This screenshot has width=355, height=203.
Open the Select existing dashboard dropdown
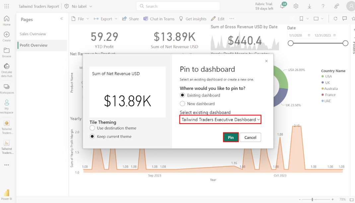point(220,119)
